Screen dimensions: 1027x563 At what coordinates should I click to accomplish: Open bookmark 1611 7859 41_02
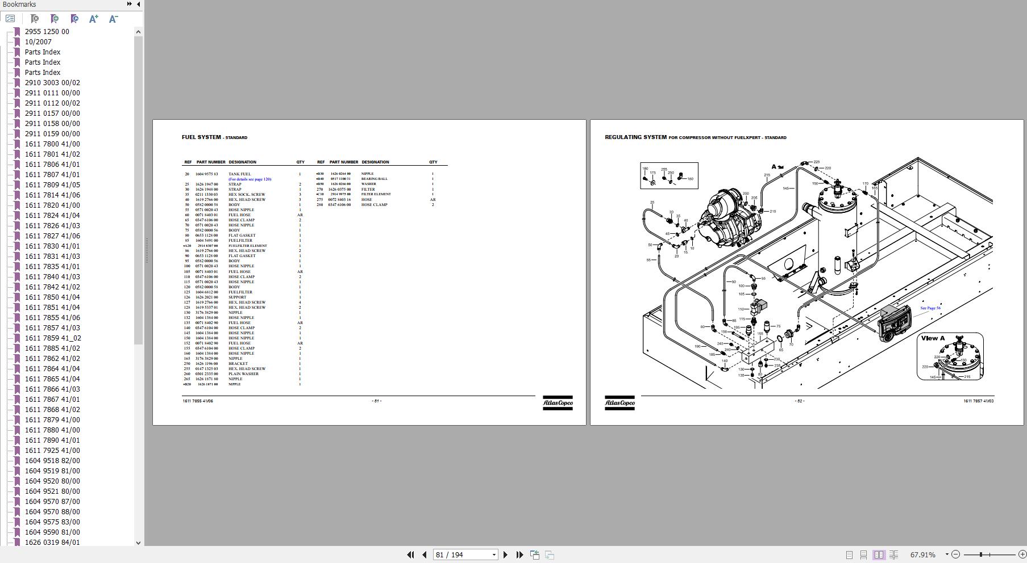tap(53, 338)
